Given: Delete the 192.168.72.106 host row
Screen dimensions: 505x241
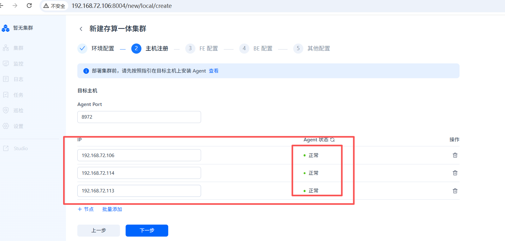Looking at the screenshot, I should tap(455, 155).
